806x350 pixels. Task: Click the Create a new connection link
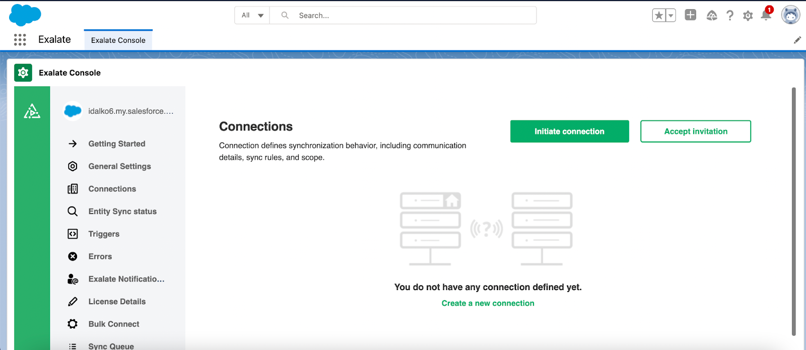click(488, 303)
